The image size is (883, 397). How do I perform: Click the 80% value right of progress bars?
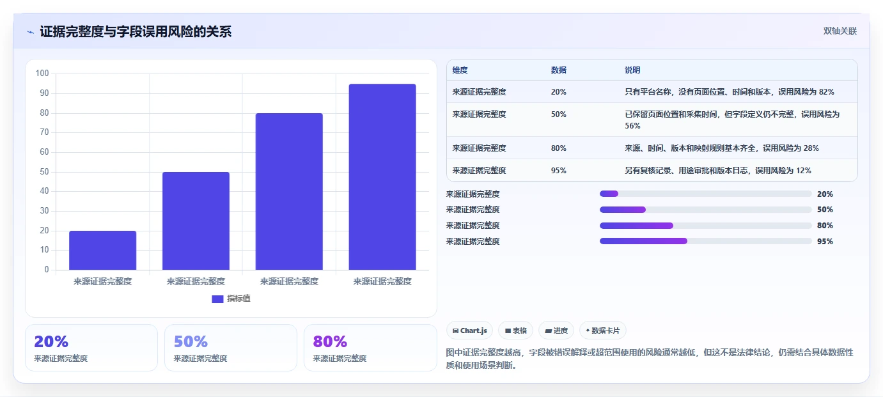(825, 226)
